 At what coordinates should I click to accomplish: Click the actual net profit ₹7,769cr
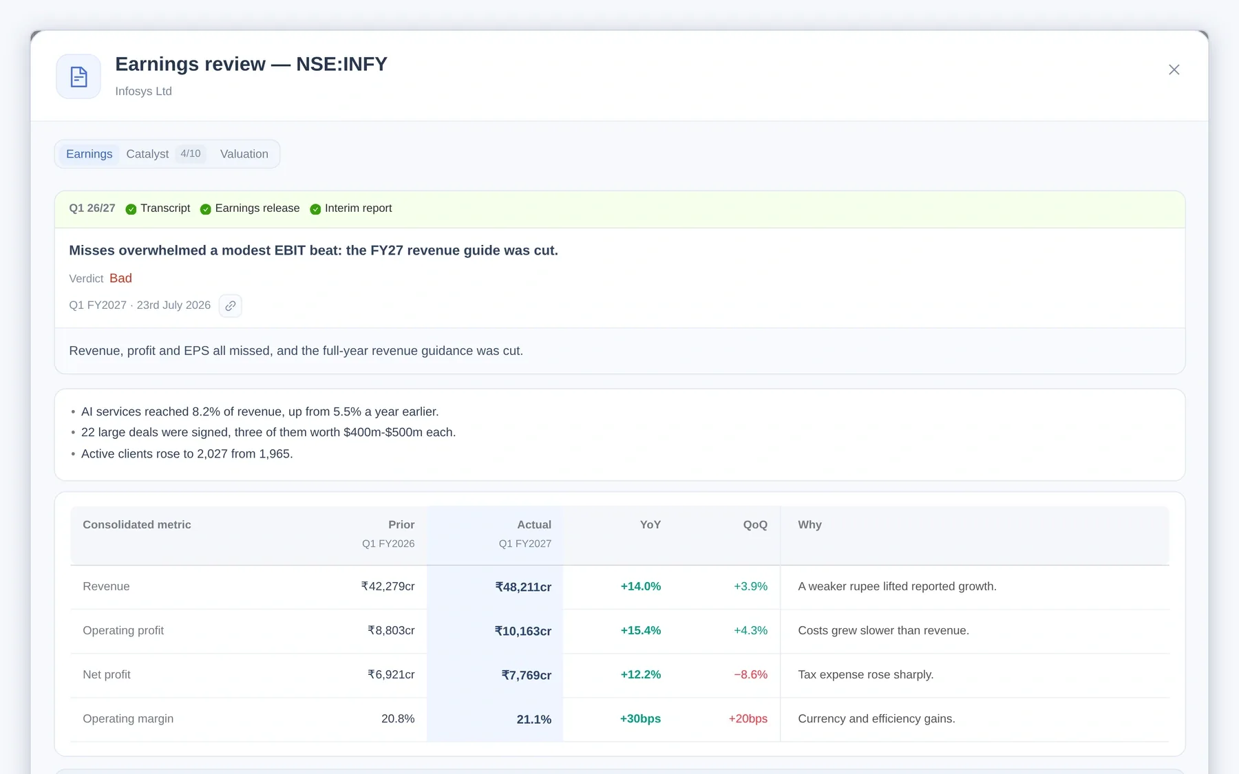[x=527, y=676]
